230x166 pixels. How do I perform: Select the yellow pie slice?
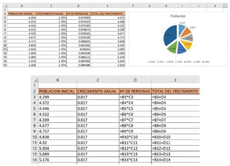click(188, 44)
